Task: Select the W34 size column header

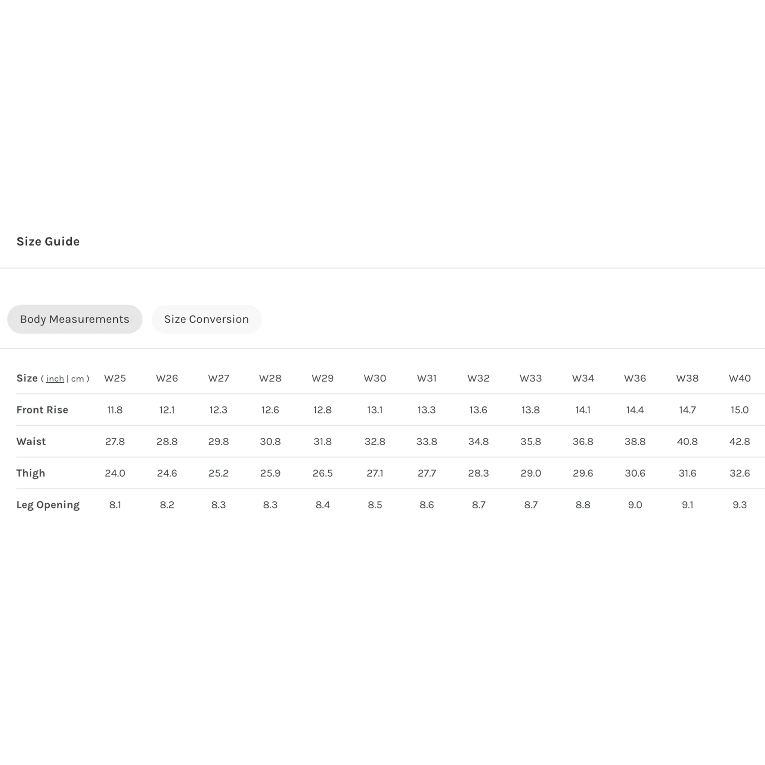Action: [583, 378]
